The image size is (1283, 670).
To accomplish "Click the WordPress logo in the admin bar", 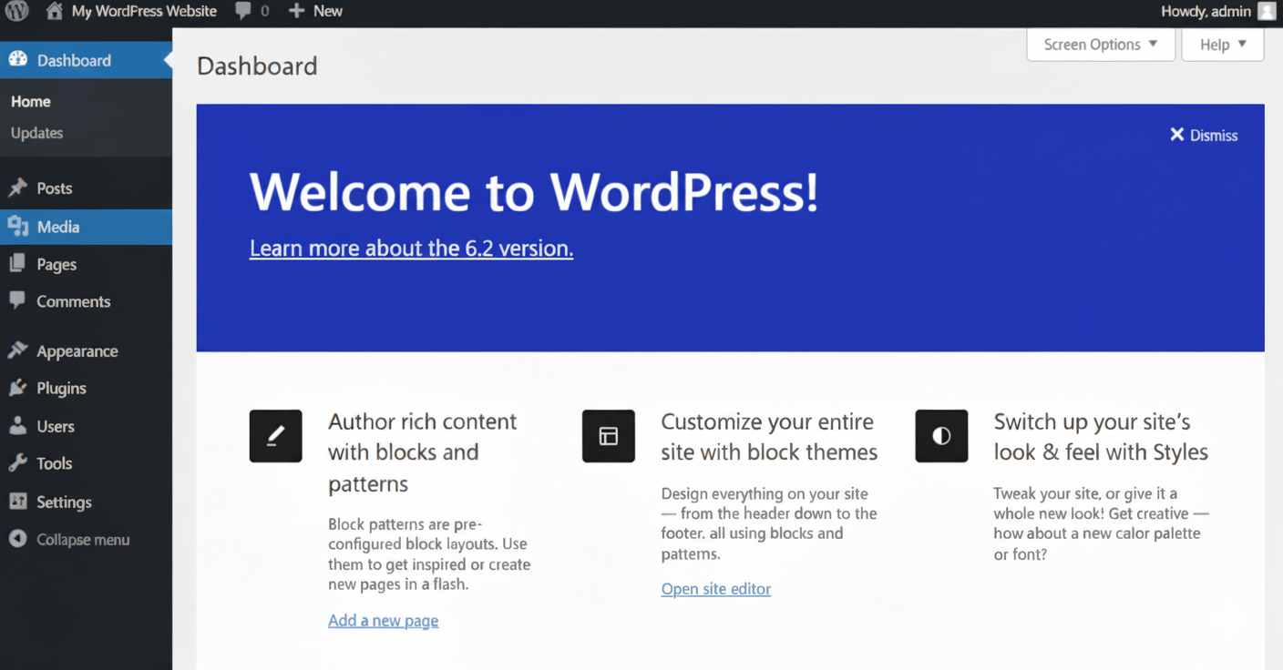I will (16, 11).
